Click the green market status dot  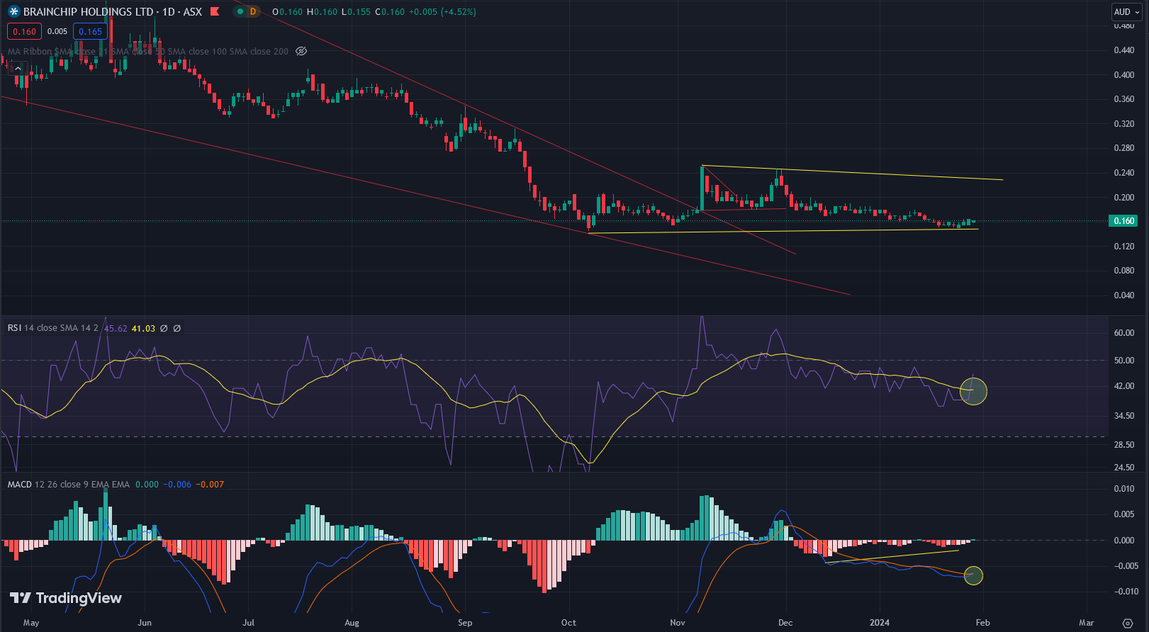click(240, 12)
